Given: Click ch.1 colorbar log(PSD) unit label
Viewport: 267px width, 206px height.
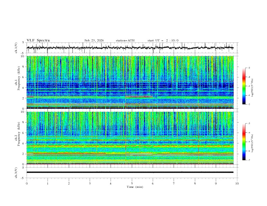Looking at the screenshot, I should pyautogui.click(x=253, y=88).
